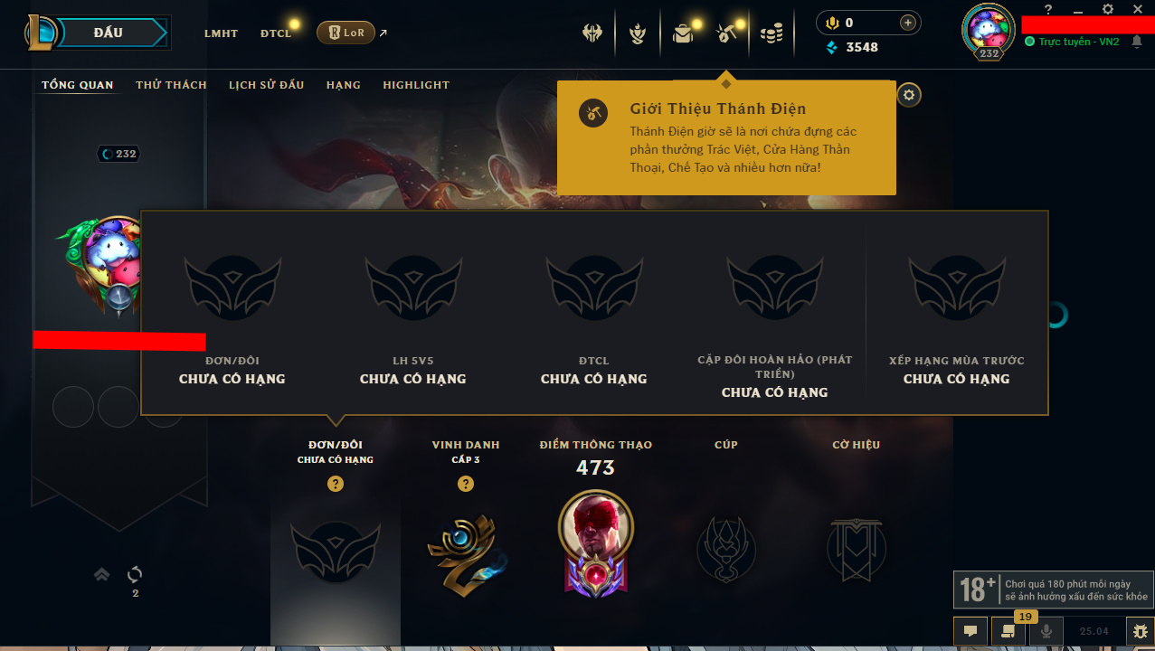Open missions panel with 19 badge
This screenshot has width=1155, height=651.
(1008, 631)
